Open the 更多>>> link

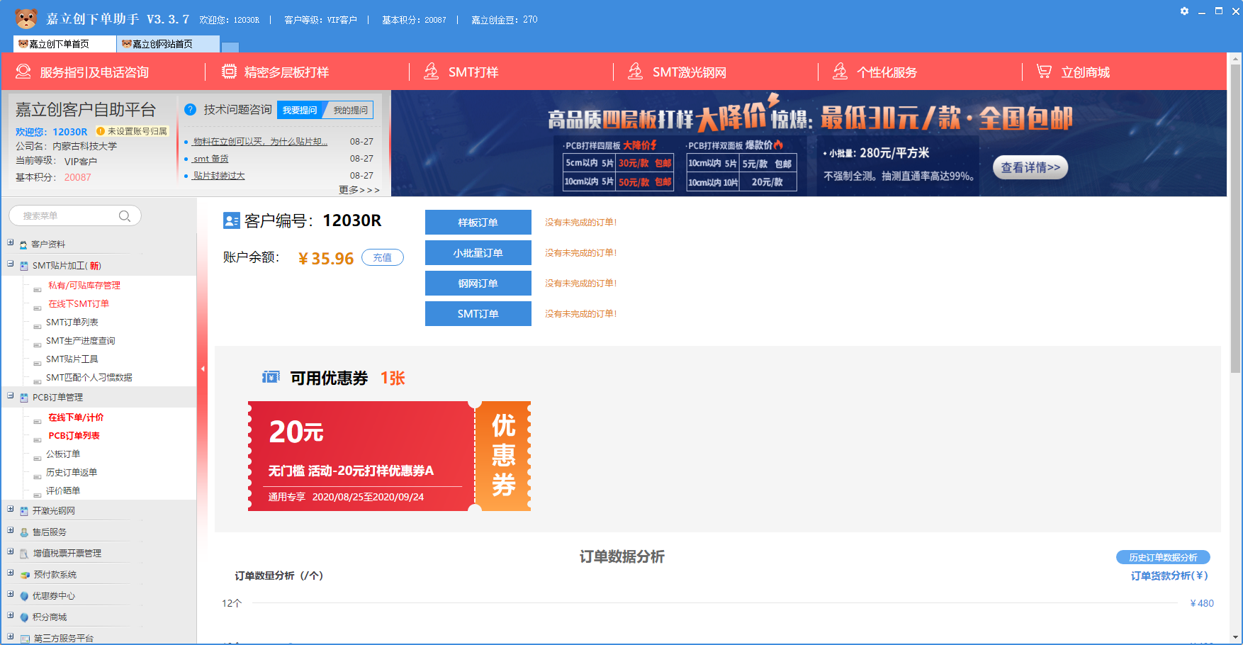359,190
